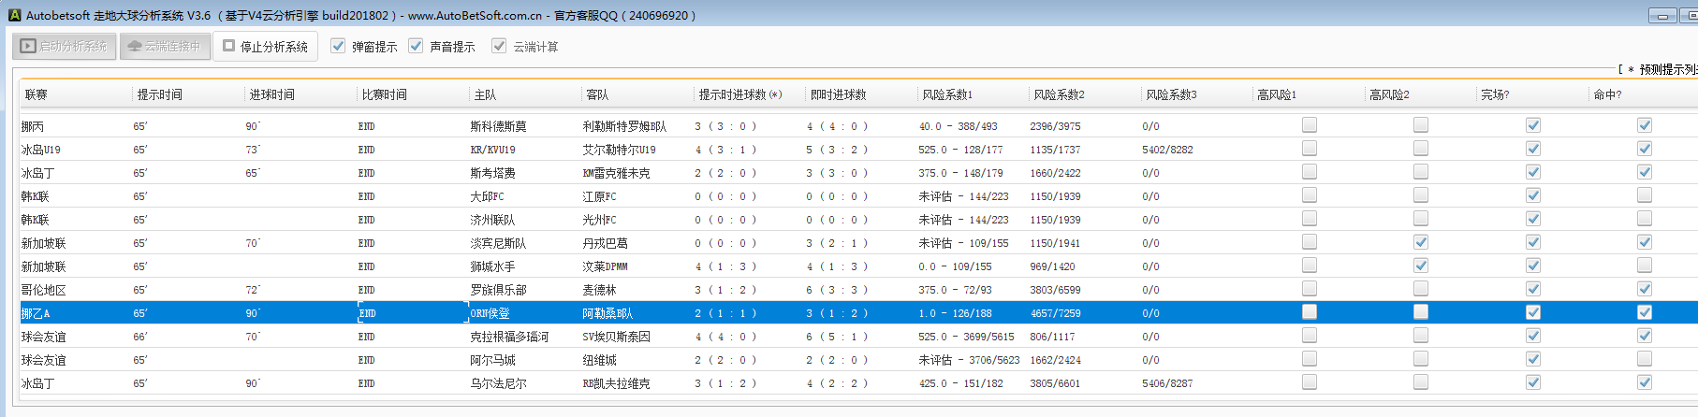Viewport: 1698px width, 417px height.
Task: Disable the 声音提示 sound alert checkbox
Action: pyautogui.click(x=416, y=46)
